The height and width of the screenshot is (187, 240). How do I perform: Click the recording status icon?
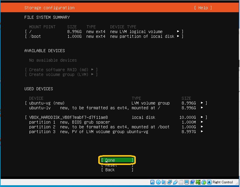tap(192, 182)
